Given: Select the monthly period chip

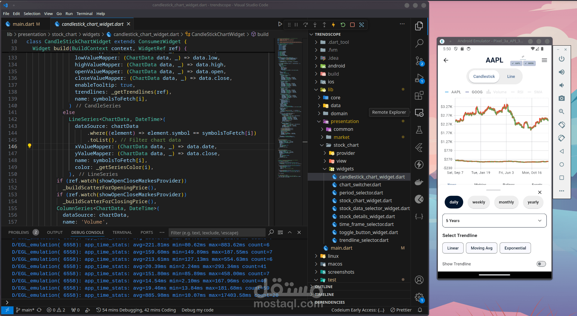Looking at the screenshot, I should pos(506,202).
